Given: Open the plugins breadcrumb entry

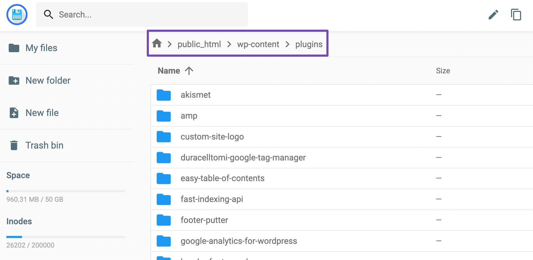Looking at the screenshot, I should [x=309, y=44].
